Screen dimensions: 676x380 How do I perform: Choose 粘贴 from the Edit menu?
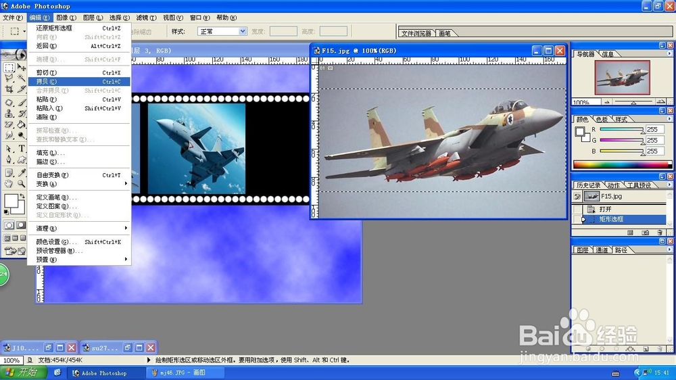pos(79,99)
